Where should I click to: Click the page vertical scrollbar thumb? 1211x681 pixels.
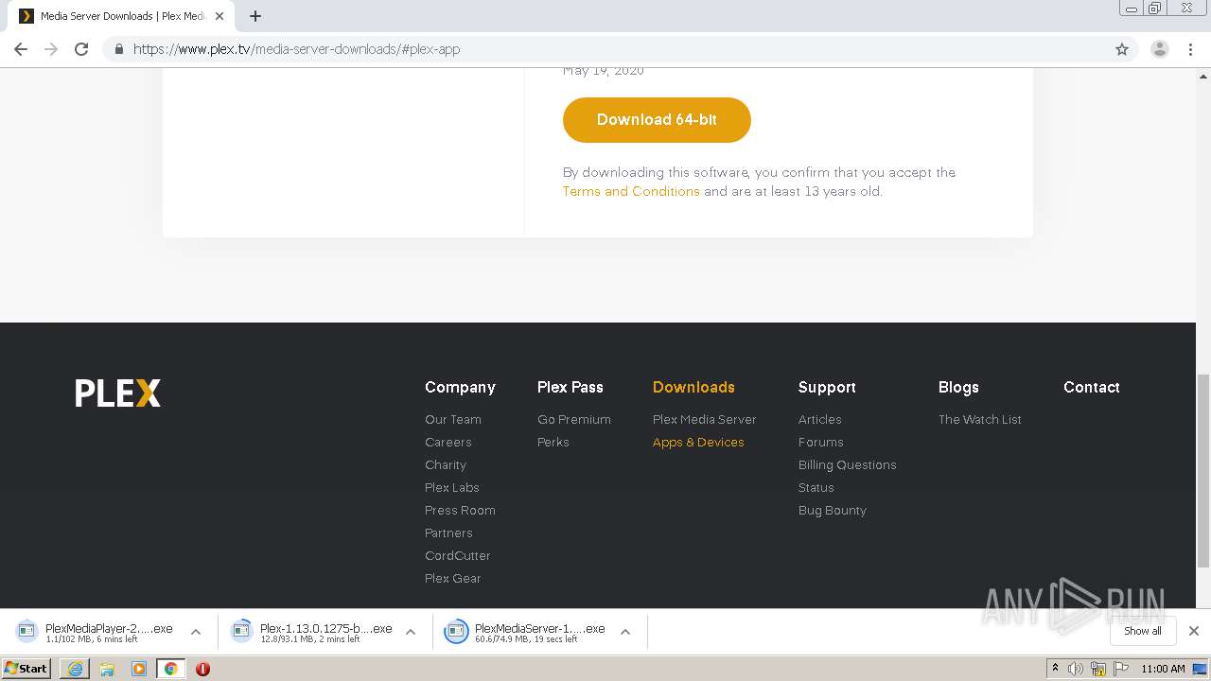coord(1203,469)
